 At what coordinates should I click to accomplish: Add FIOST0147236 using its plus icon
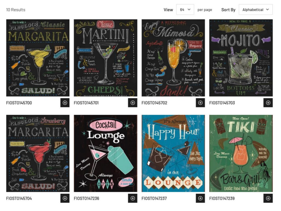click(x=133, y=198)
